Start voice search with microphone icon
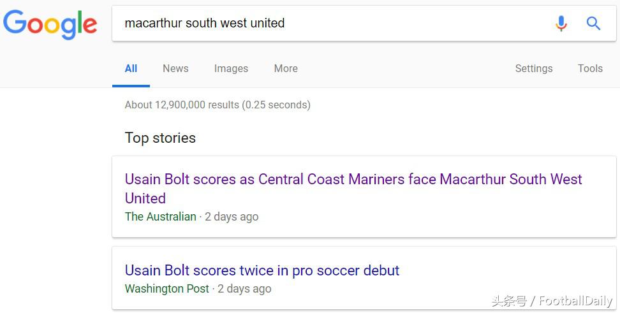 (561, 24)
